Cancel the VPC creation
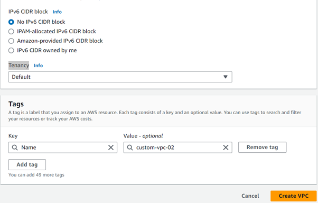Image resolution: width=318 pixels, height=203 pixels. [250, 196]
